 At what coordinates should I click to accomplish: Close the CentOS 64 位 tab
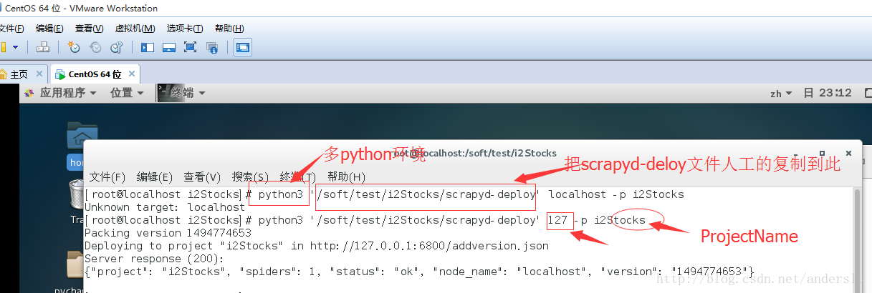[x=131, y=74]
